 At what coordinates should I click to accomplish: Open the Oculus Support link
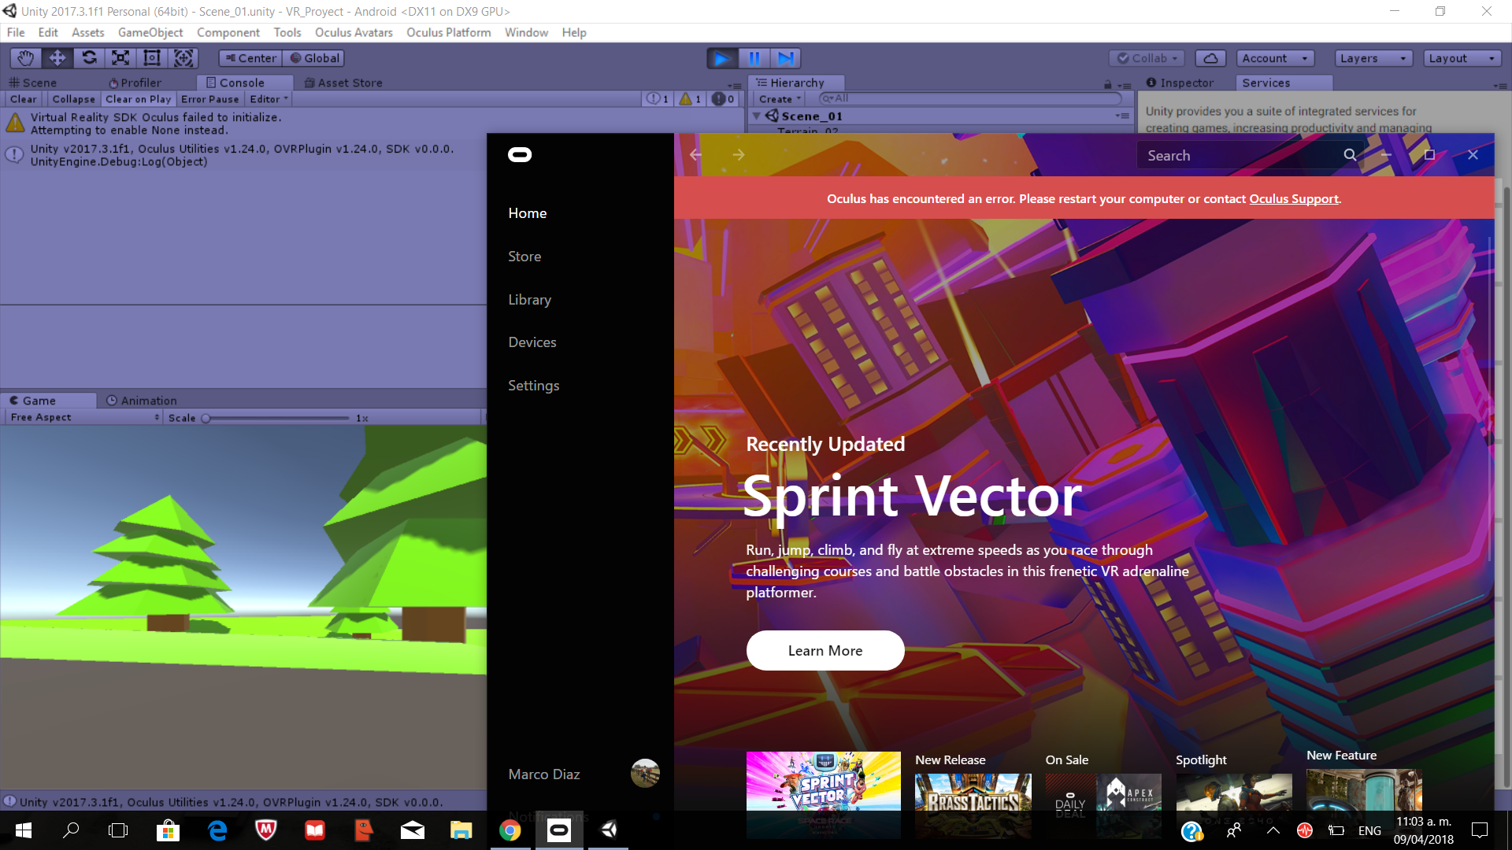[x=1294, y=199]
